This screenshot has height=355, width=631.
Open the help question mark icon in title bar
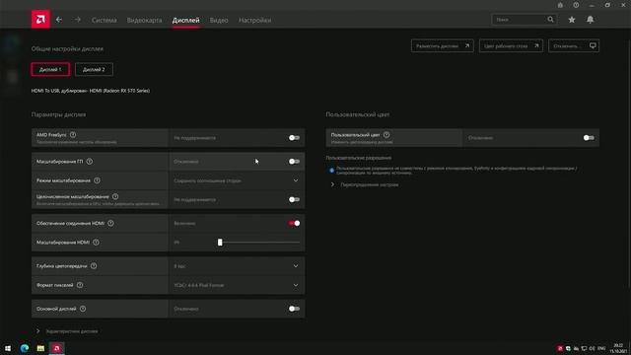point(576,5)
